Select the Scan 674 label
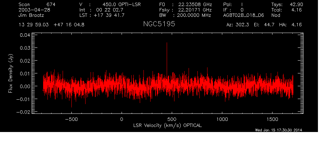Image resolution: width=324 pixels, height=165 pixels. (x=37, y=4)
